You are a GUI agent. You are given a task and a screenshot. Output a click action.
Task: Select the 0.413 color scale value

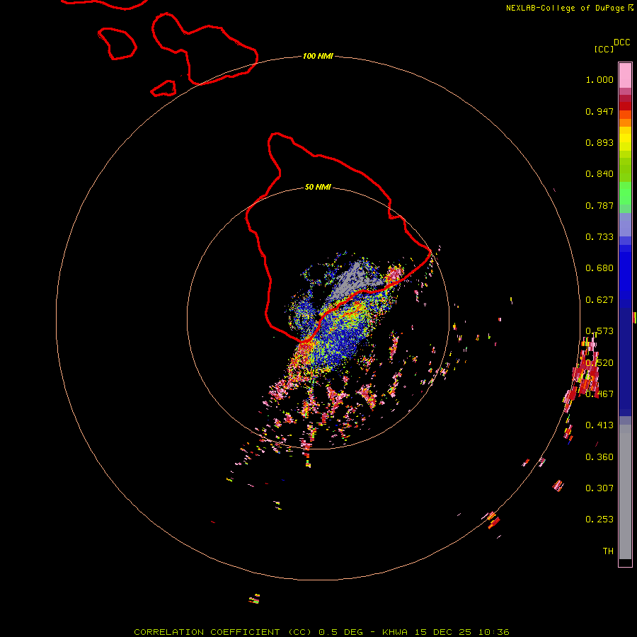click(599, 425)
